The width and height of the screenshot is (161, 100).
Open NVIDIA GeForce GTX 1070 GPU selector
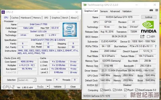[104, 96]
